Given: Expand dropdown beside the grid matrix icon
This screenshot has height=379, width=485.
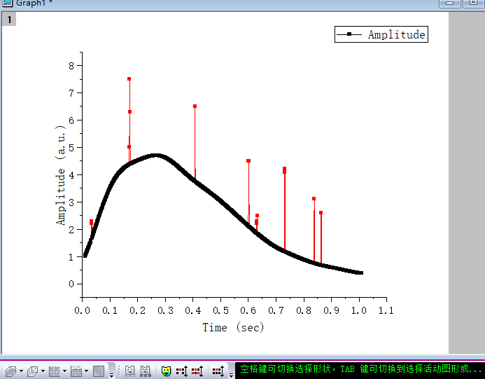Looking at the screenshot, I should pyautogui.click(x=65, y=371).
